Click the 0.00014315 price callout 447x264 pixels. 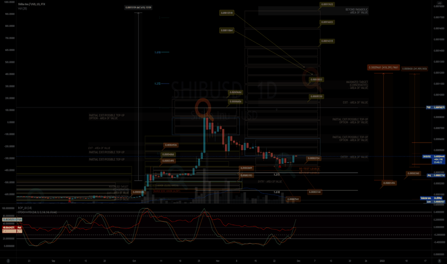(327, 41)
